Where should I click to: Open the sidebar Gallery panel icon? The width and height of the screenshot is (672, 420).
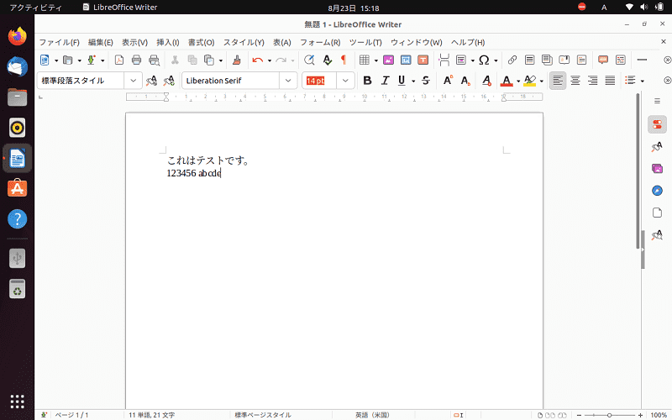click(x=657, y=169)
